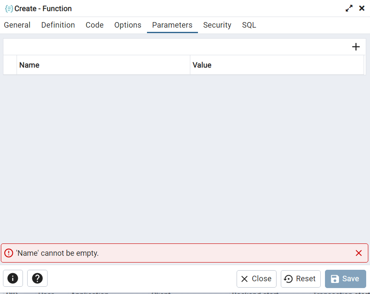
Task: Select the Options tab
Action: click(x=128, y=25)
